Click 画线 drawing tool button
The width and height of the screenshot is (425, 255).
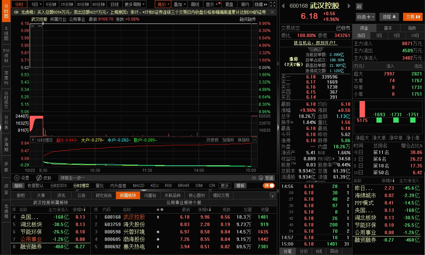coord(195,4)
